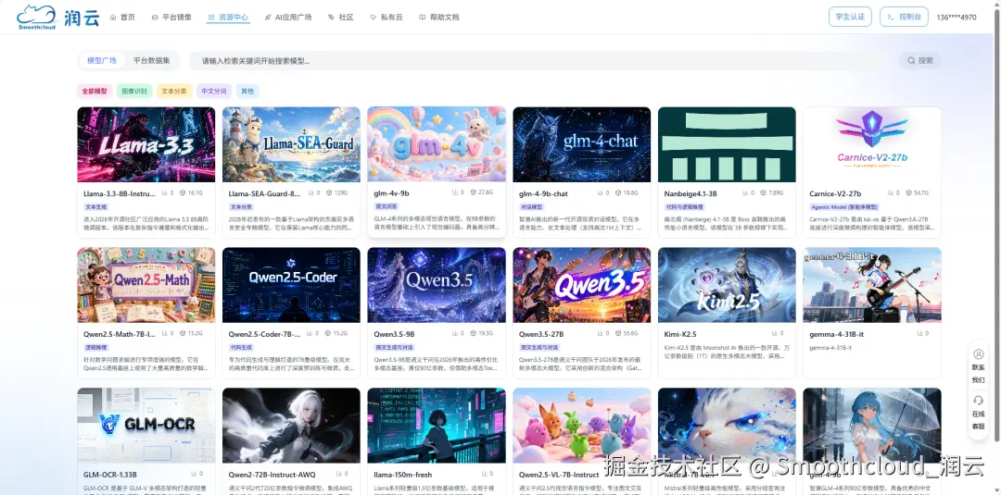The image size is (1001, 495).
Task: Filter by 中文分词 tag
Action: point(214,91)
